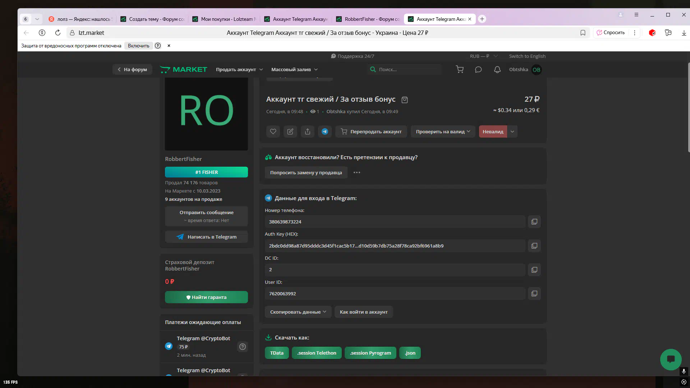This screenshot has width=690, height=388.
Task: Click Отправить сообщение button
Action: pyautogui.click(x=206, y=216)
